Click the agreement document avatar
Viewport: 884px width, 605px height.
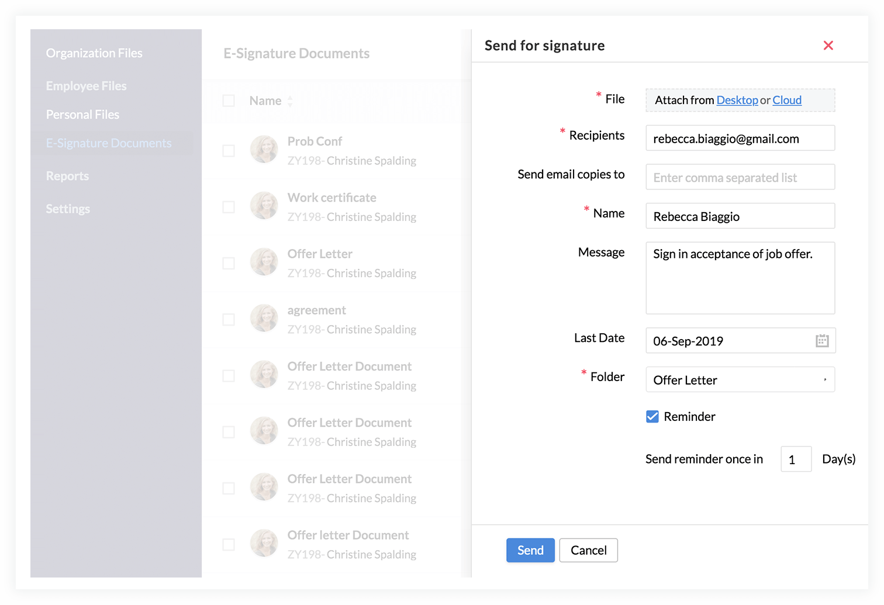264,319
